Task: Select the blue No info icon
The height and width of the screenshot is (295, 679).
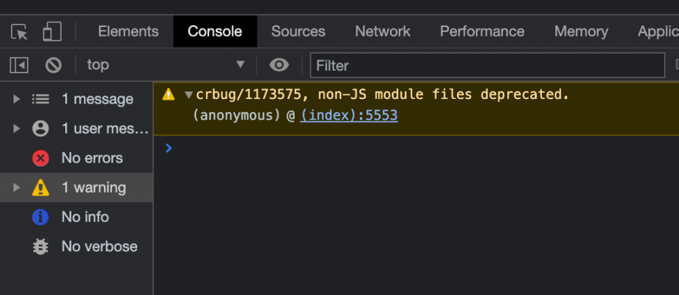Action: 41,217
